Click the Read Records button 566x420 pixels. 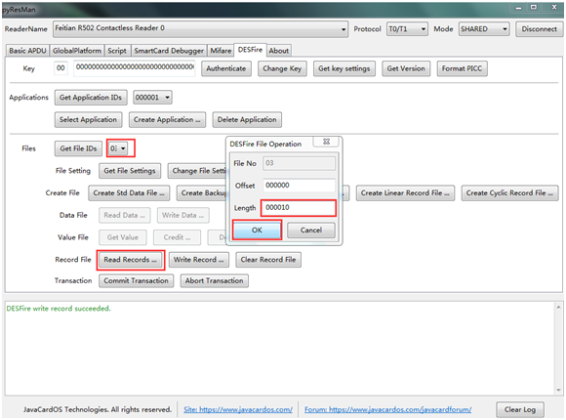coord(131,260)
